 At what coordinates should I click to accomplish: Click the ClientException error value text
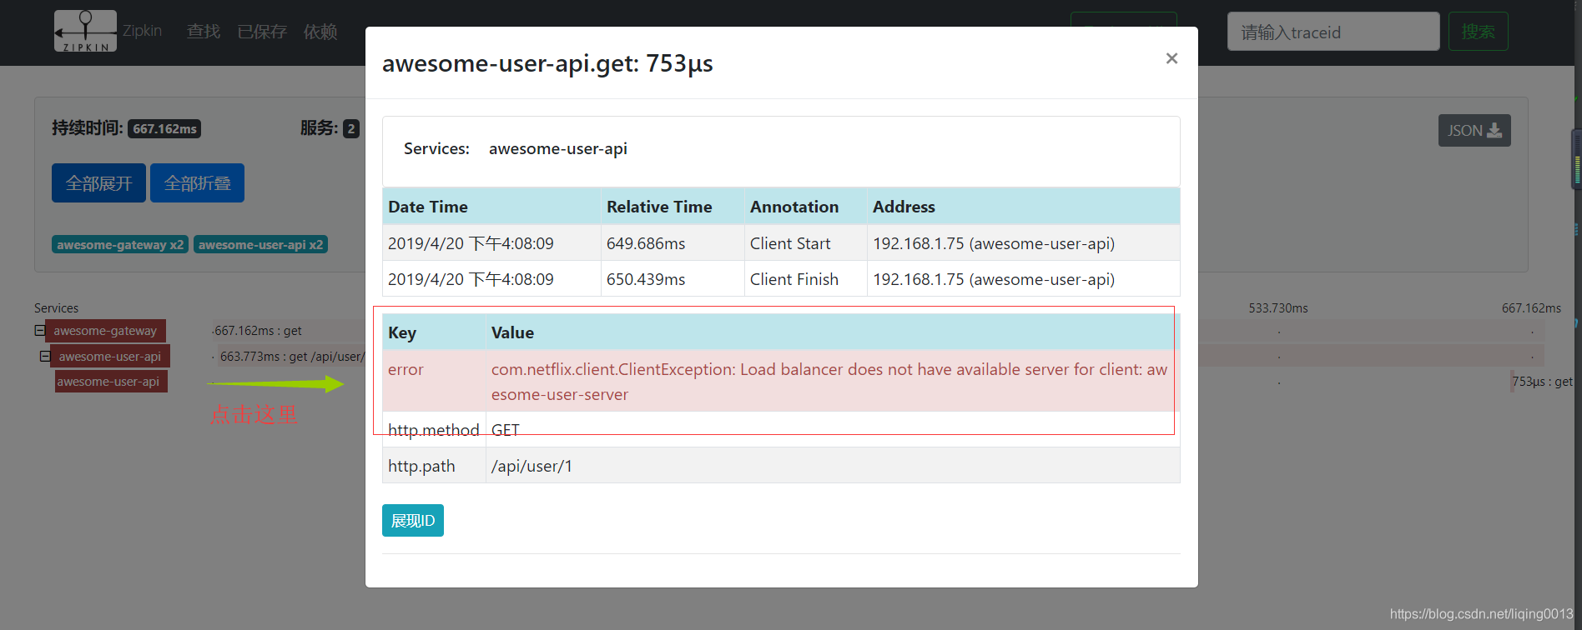point(829,382)
